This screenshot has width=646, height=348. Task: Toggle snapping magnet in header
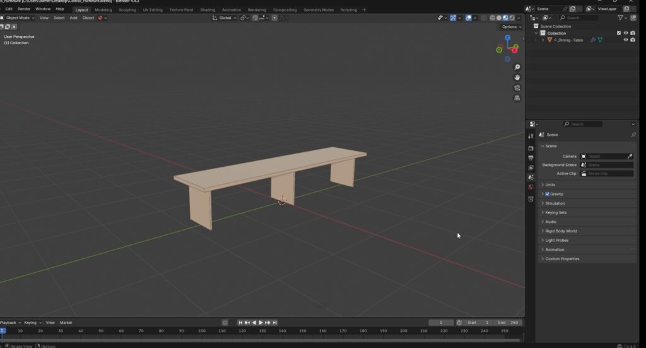[x=255, y=18]
